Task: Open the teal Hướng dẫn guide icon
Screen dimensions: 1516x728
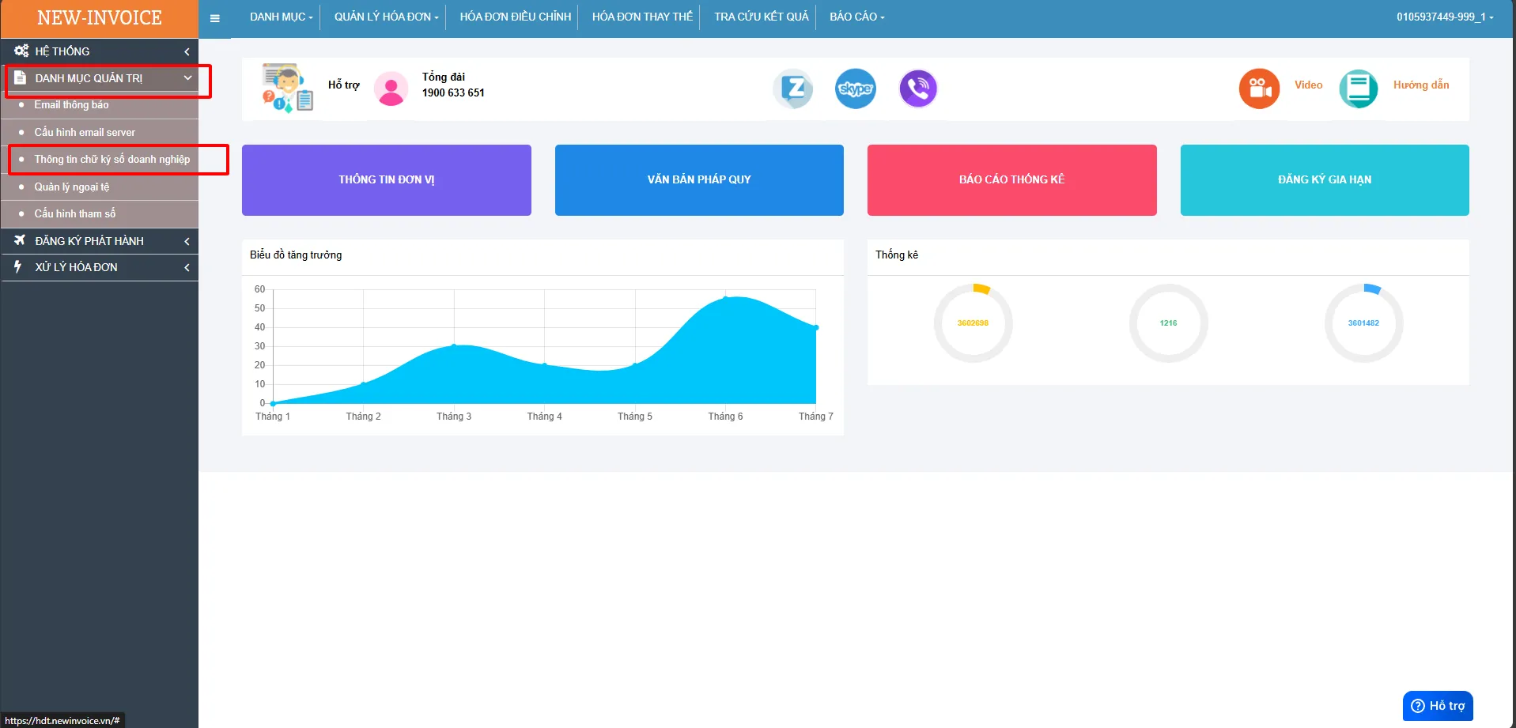Action: 1358,89
